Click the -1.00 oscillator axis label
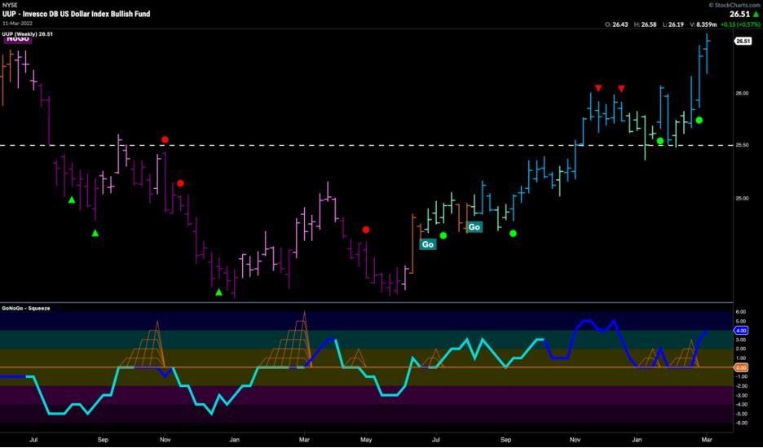 [x=742, y=377]
